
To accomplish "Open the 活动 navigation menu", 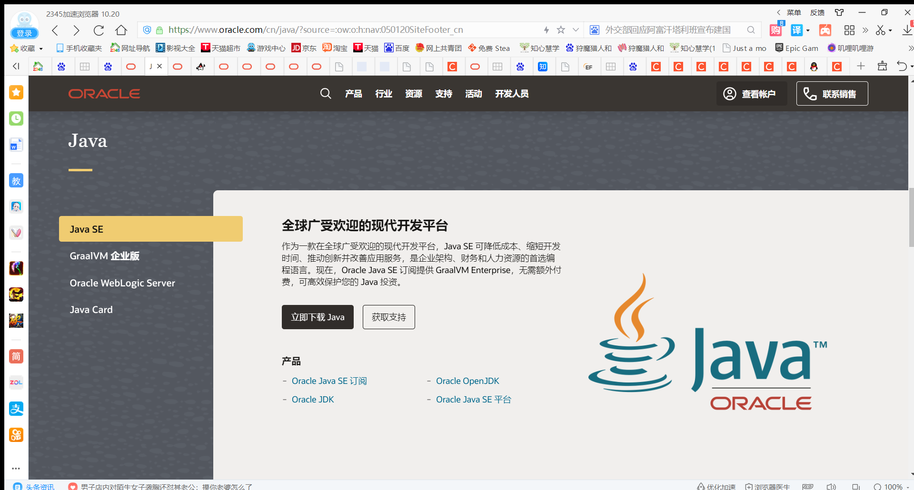I will [474, 94].
